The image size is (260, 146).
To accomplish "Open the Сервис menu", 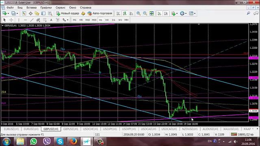I will click(61, 7).
